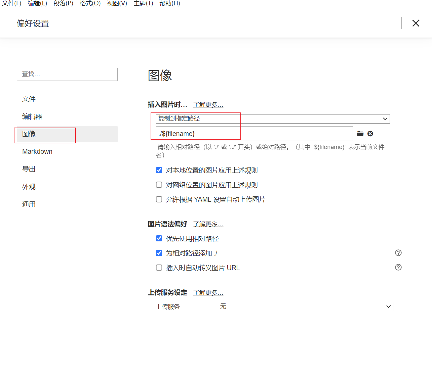Close the 偏好设置 preferences panel
The image size is (432, 379).
pos(416,23)
